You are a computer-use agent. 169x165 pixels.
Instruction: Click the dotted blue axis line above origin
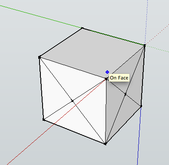pyautogui.click(x=146, y=22)
